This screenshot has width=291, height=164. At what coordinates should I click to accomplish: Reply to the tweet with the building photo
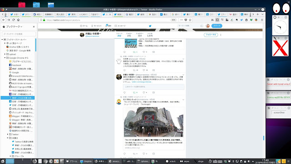click(x=125, y=154)
